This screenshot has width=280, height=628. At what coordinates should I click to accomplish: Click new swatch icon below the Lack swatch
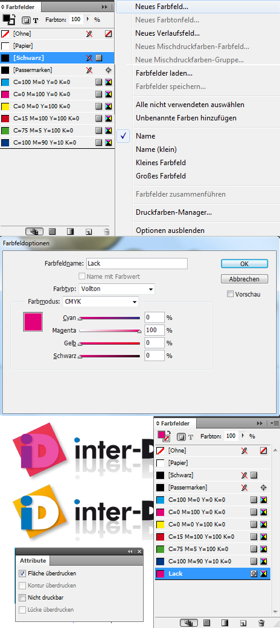243,623
